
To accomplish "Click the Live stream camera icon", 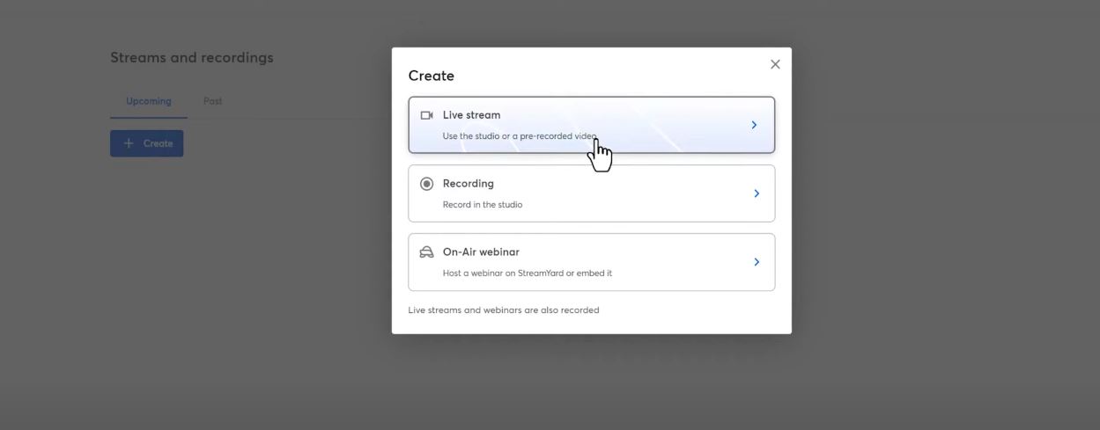I will [x=427, y=115].
